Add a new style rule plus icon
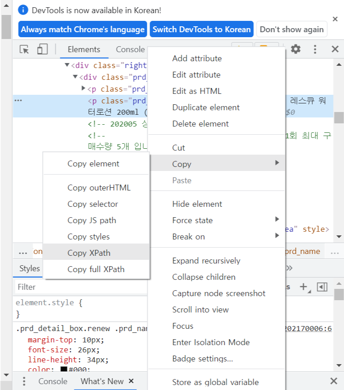The width and height of the screenshot is (344, 390). pyautogui.click(x=304, y=287)
